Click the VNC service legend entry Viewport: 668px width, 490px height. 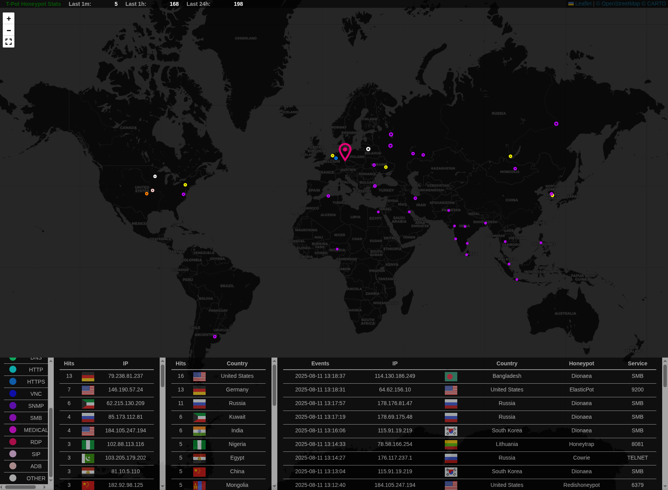(36, 394)
